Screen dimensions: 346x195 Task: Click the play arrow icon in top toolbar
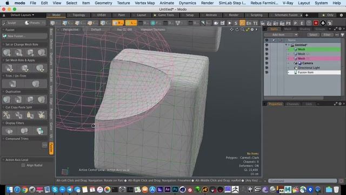229,23
